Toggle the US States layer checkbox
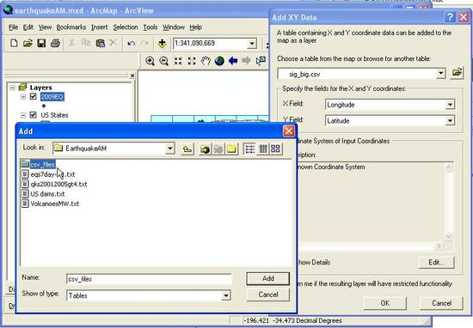Viewport: 473px width, 328px height. (x=34, y=115)
